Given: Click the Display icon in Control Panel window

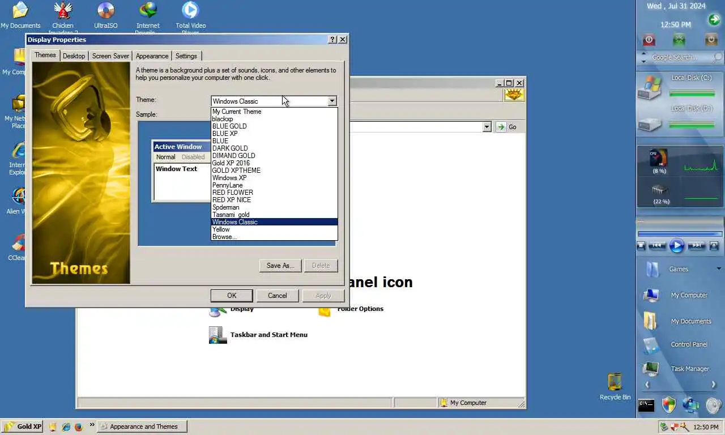Looking at the screenshot, I should 217,310.
